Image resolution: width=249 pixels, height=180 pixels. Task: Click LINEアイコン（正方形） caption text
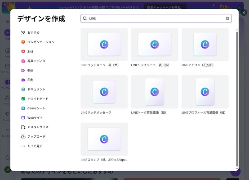pos(198,65)
